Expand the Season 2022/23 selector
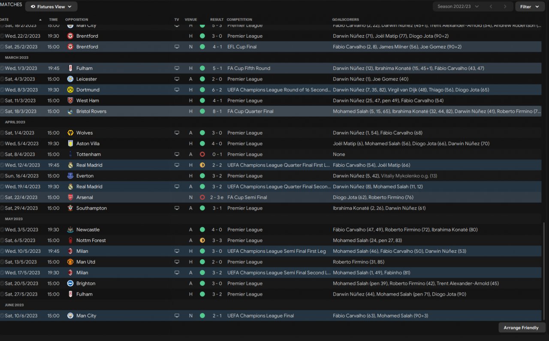The width and height of the screenshot is (549, 341). 458,6
